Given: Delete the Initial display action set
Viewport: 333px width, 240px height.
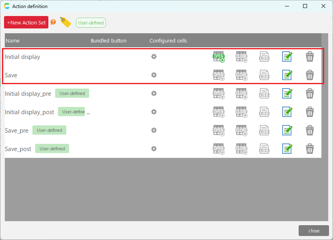Looking at the screenshot, I should point(310,57).
